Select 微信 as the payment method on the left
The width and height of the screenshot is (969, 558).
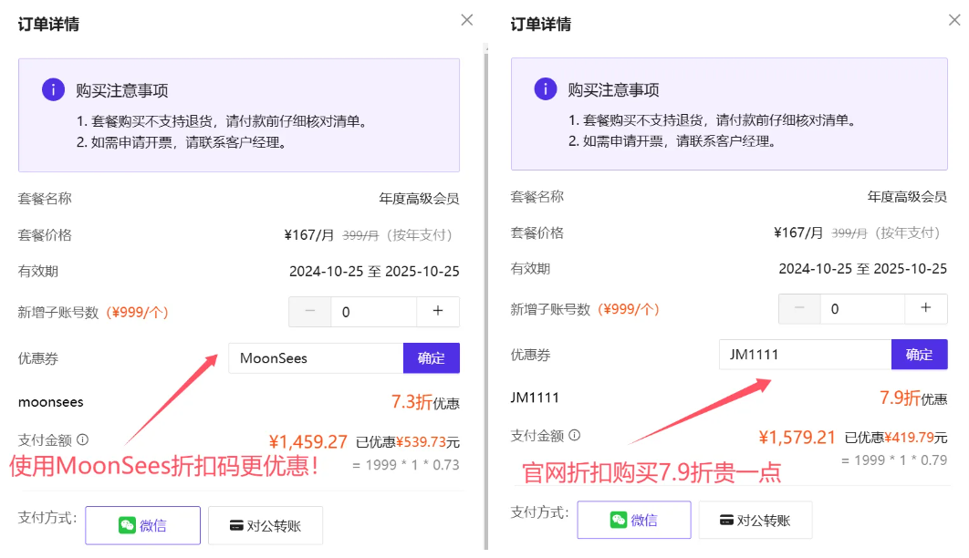coord(143,525)
